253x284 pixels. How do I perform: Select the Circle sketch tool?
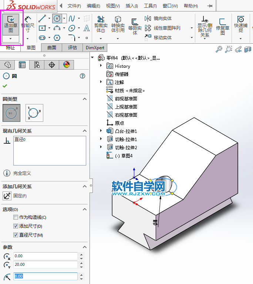pyautogui.click(x=57, y=19)
